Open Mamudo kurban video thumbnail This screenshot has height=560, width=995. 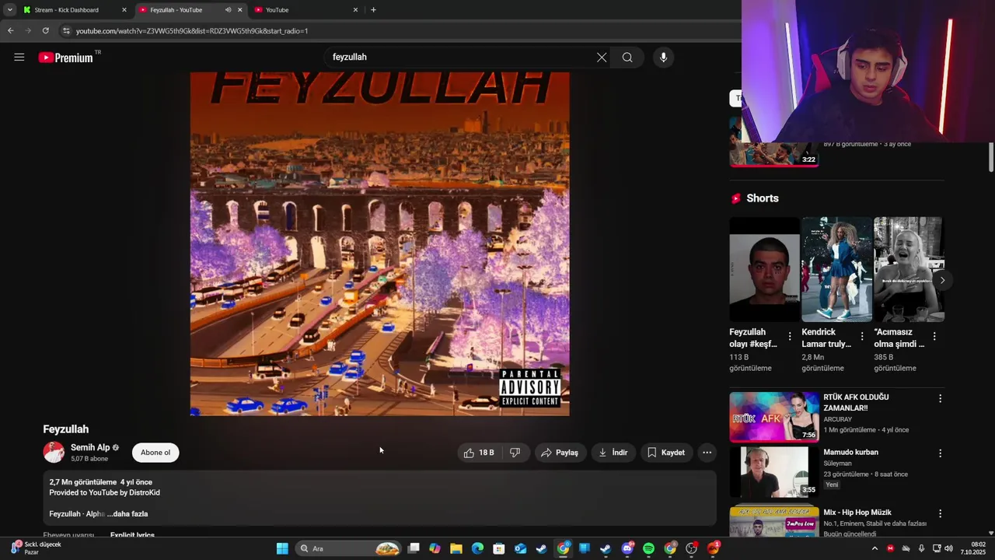pyautogui.click(x=774, y=472)
